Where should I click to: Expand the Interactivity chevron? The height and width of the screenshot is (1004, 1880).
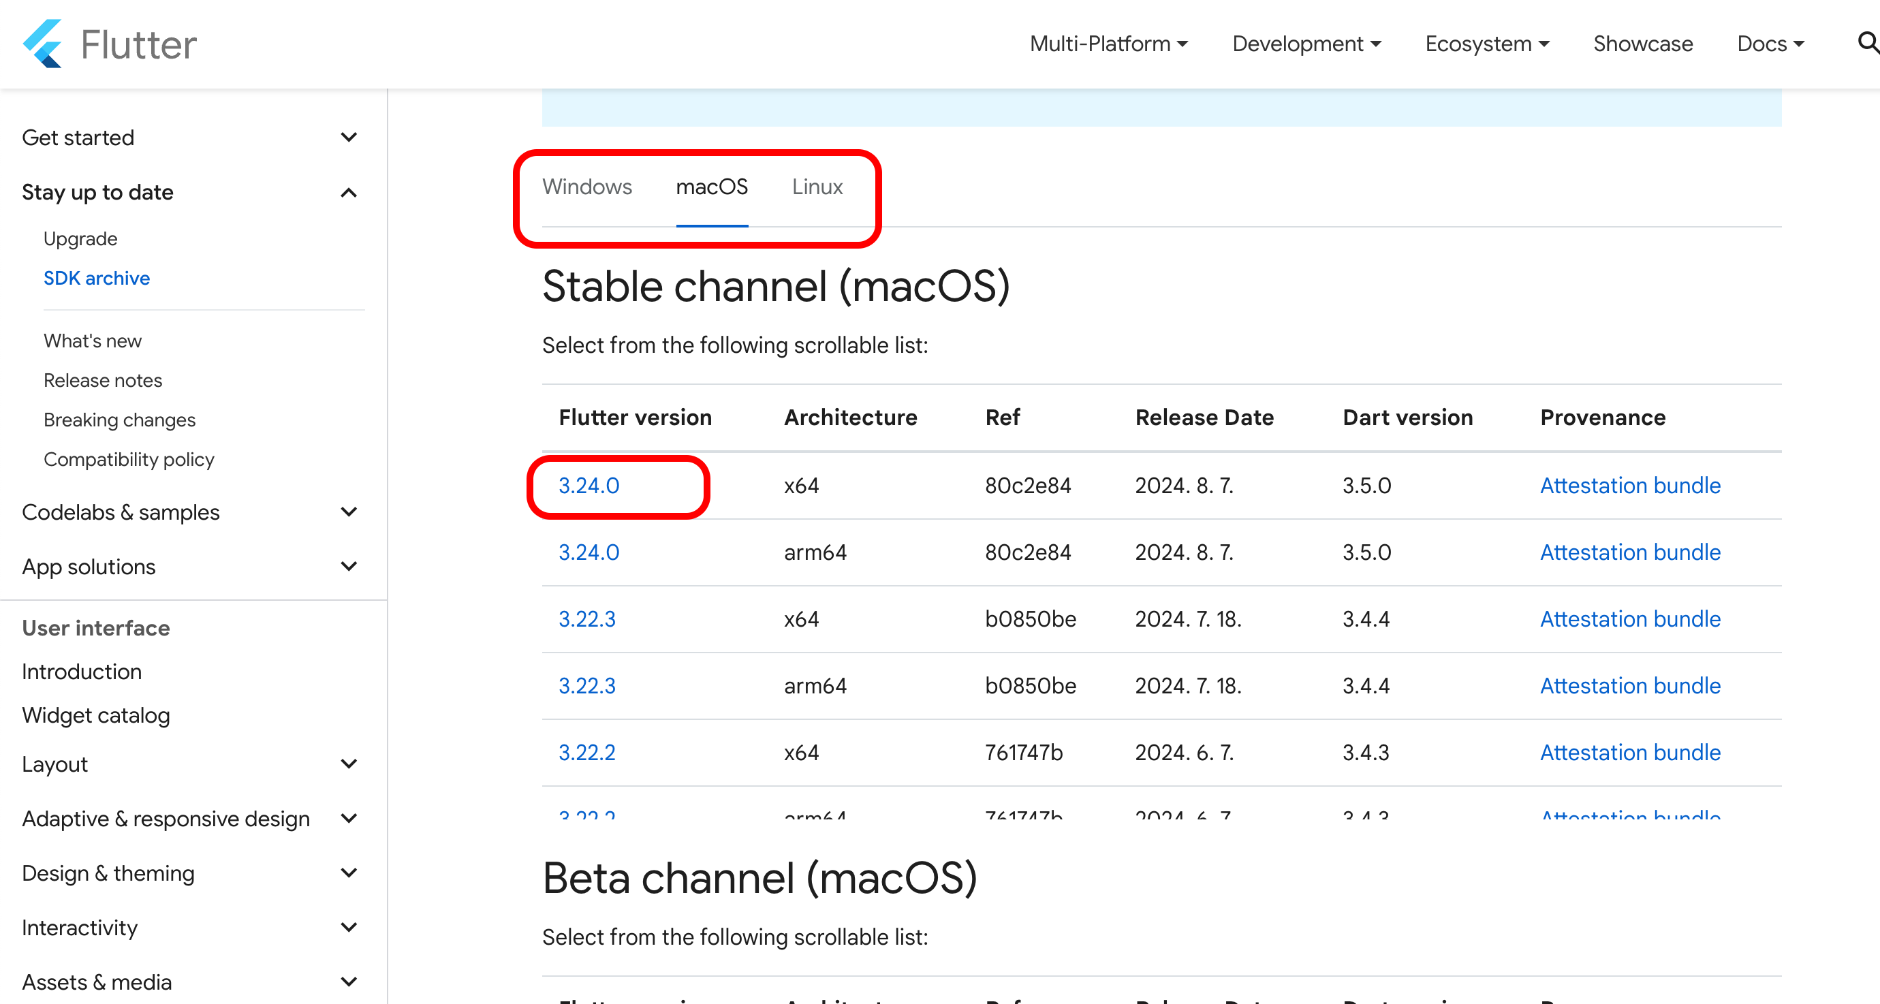(349, 928)
